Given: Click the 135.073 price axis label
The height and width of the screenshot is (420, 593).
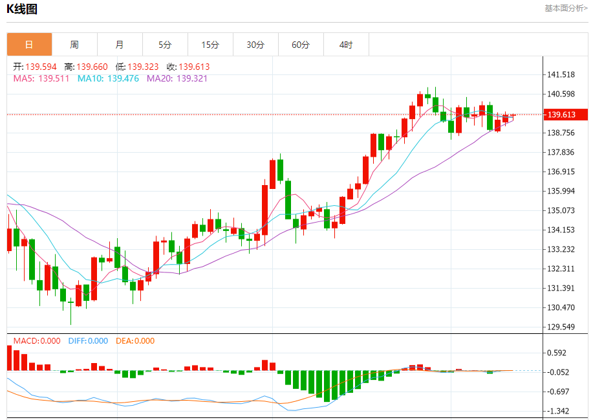Looking at the screenshot, I should coord(561,210).
